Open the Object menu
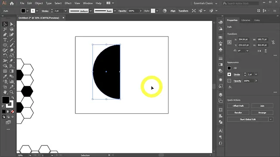This screenshot has width=280, height=157. [x=39, y=3]
